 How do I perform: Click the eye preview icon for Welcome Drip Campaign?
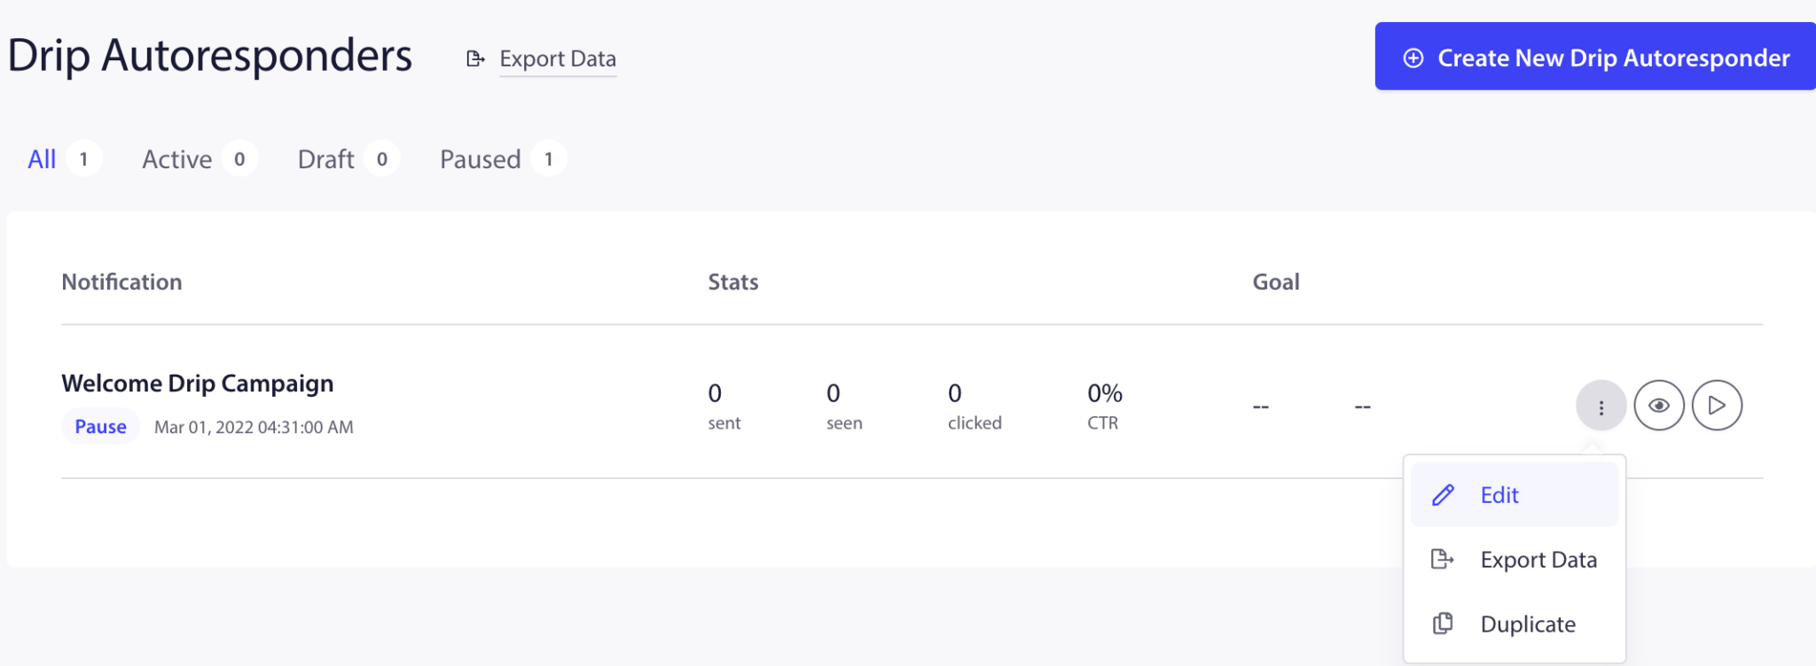(x=1659, y=405)
